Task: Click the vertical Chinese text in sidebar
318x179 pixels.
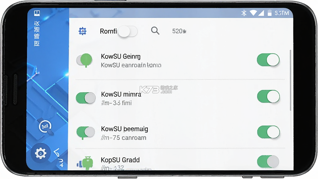Action: pos(37,34)
